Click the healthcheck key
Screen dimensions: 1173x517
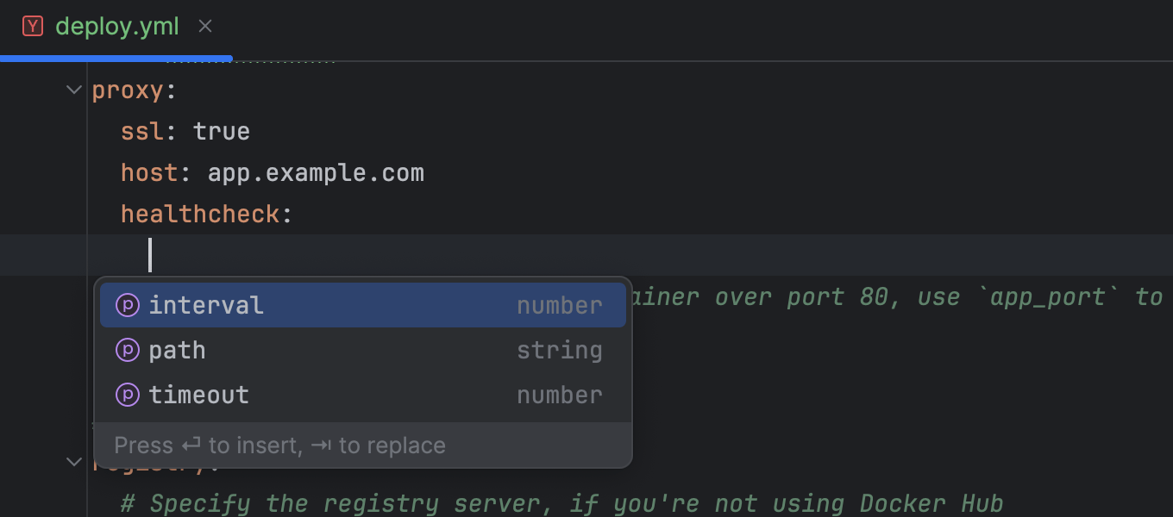(200, 214)
